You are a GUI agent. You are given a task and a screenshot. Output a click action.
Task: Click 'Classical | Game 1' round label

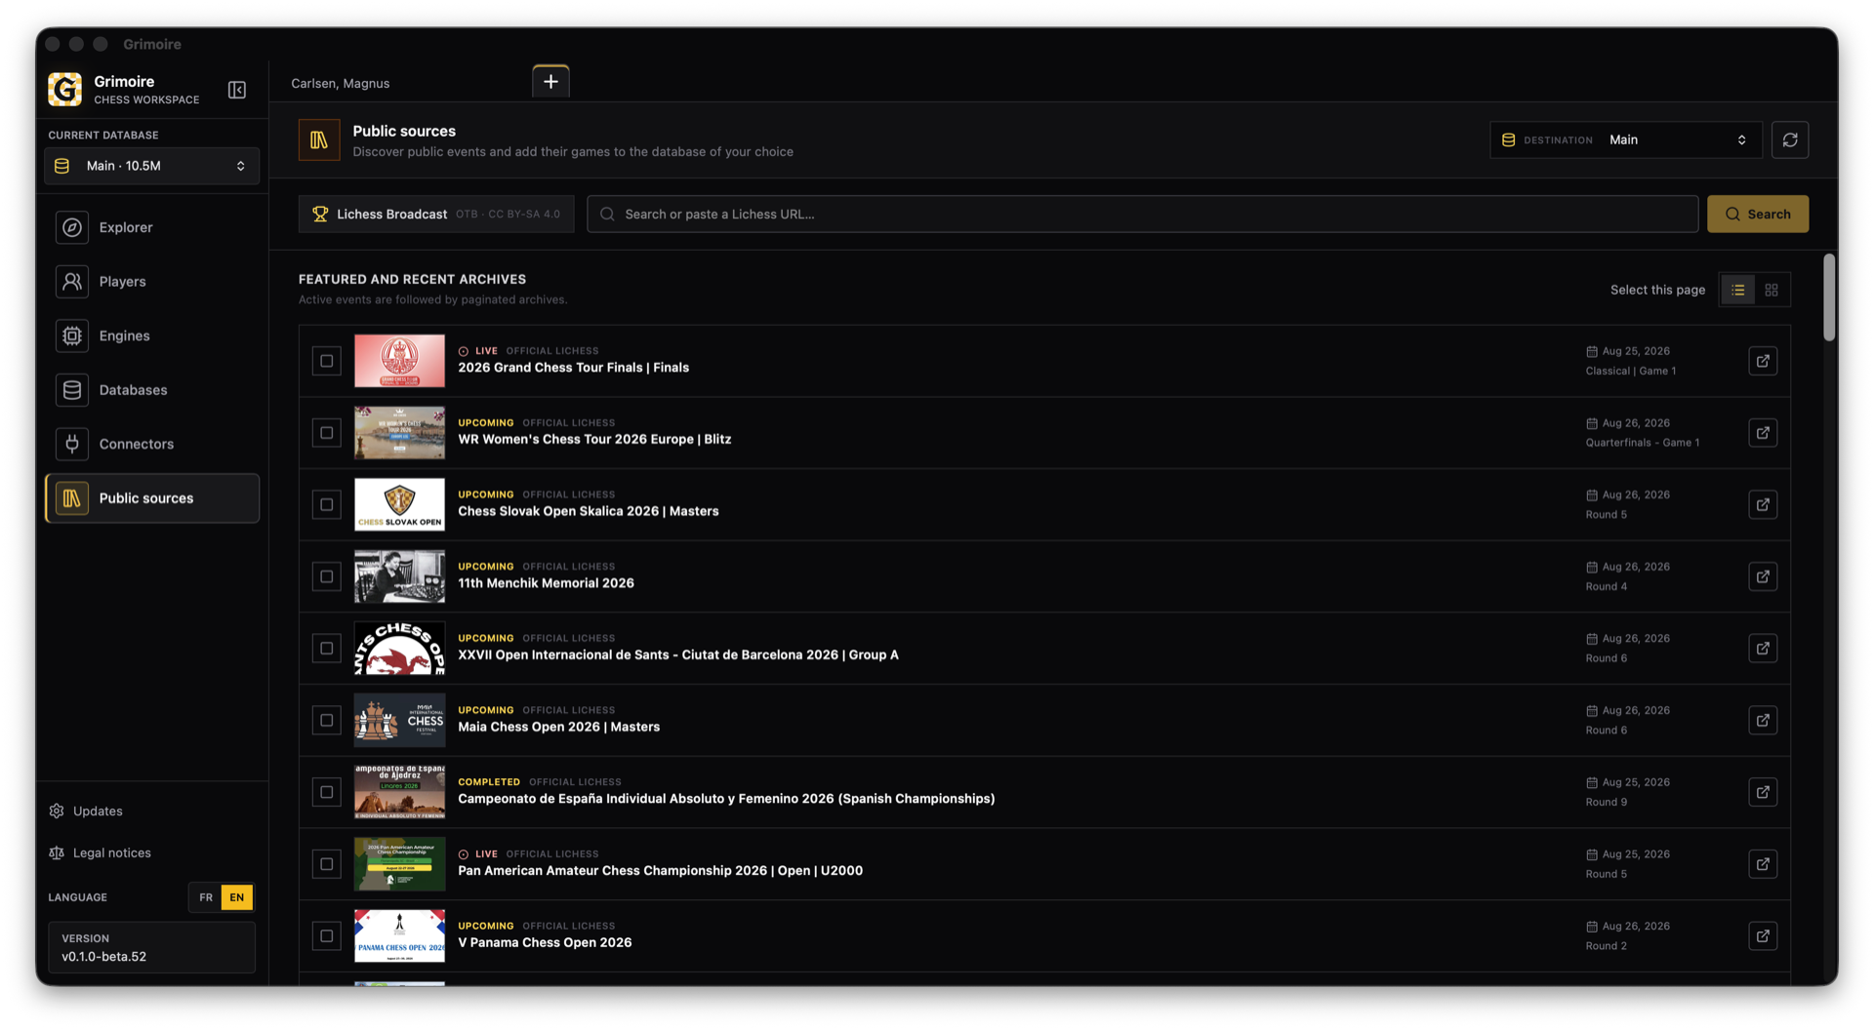tap(1630, 372)
